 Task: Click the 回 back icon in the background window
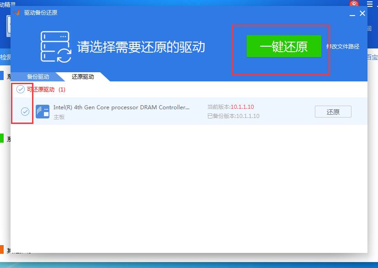click(370, 29)
